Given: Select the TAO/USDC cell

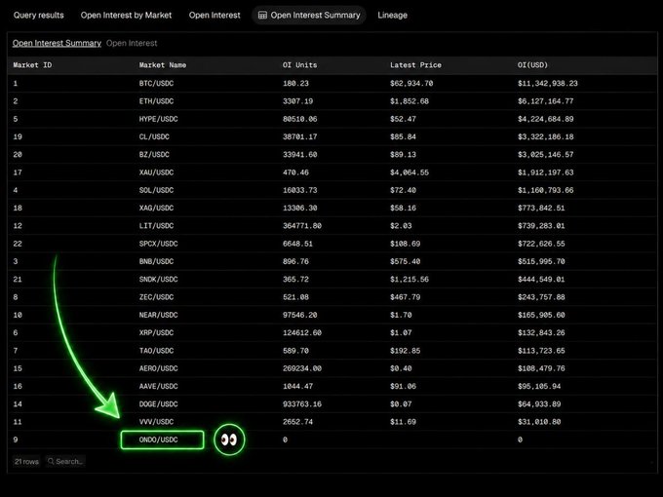Looking at the screenshot, I should 156,351.
